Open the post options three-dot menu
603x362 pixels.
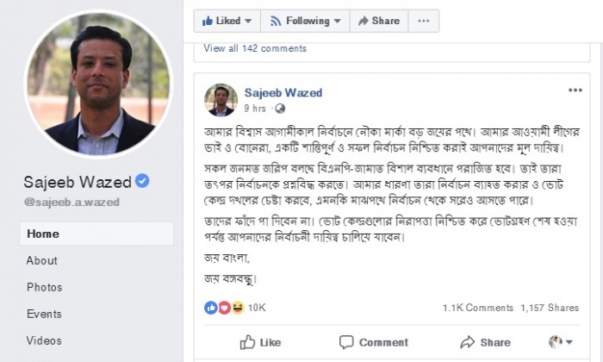tap(575, 90)
